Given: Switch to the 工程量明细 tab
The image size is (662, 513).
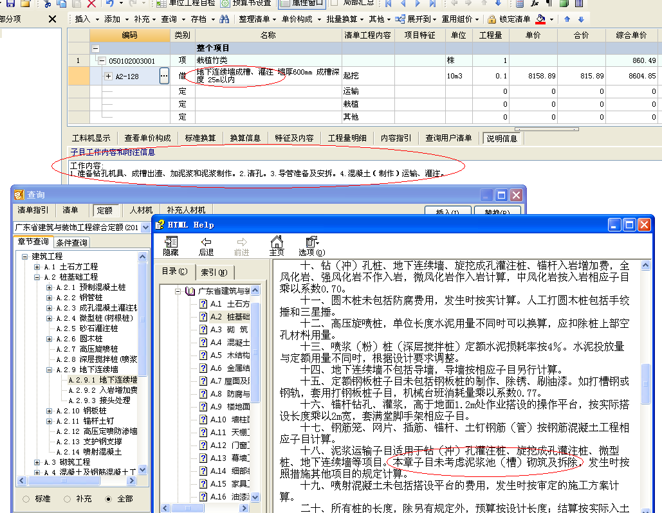Looking at the screenshot, I should tap(347, 138).
